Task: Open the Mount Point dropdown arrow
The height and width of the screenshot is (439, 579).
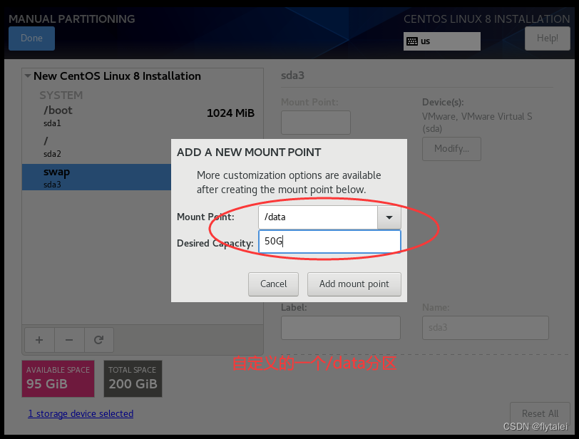Action: tap(389, 217)
